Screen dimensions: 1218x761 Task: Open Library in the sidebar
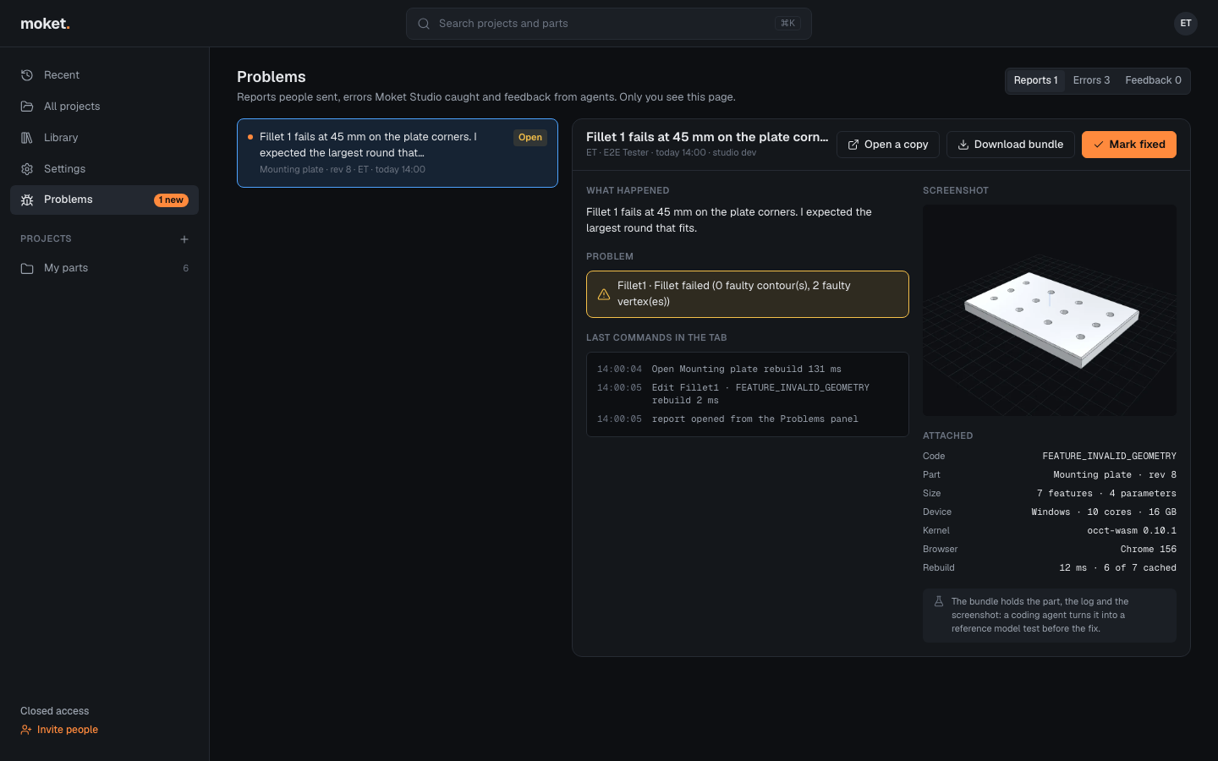(104, 138)
